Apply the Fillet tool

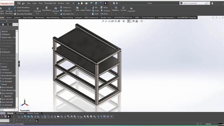[x=77, y=9]
